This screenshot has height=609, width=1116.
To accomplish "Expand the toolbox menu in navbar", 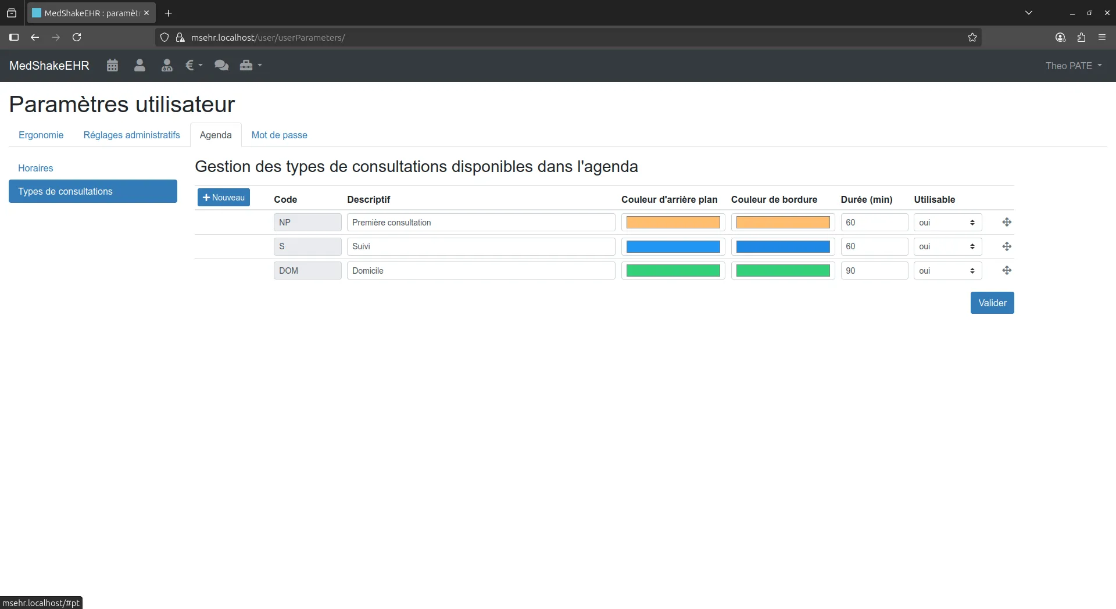I will [251, 66].
